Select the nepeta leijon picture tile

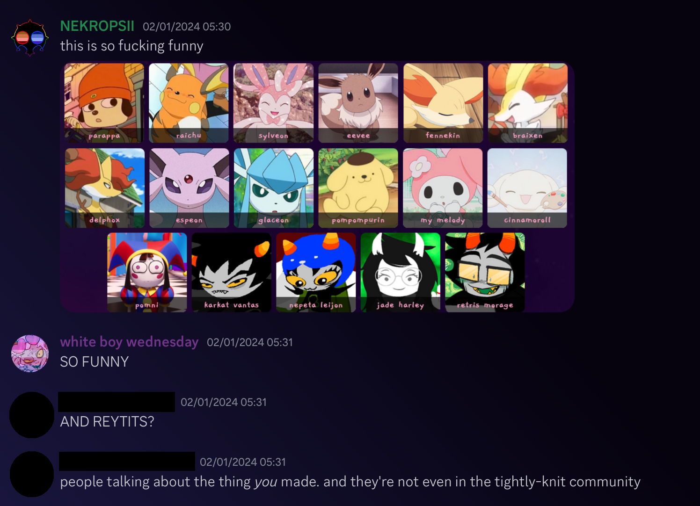click(316, 273)
